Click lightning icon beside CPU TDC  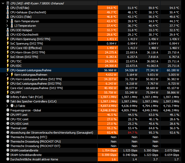point(8,61)
